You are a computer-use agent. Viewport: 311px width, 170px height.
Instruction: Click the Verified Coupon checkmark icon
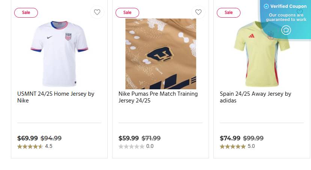click(266, 6)
